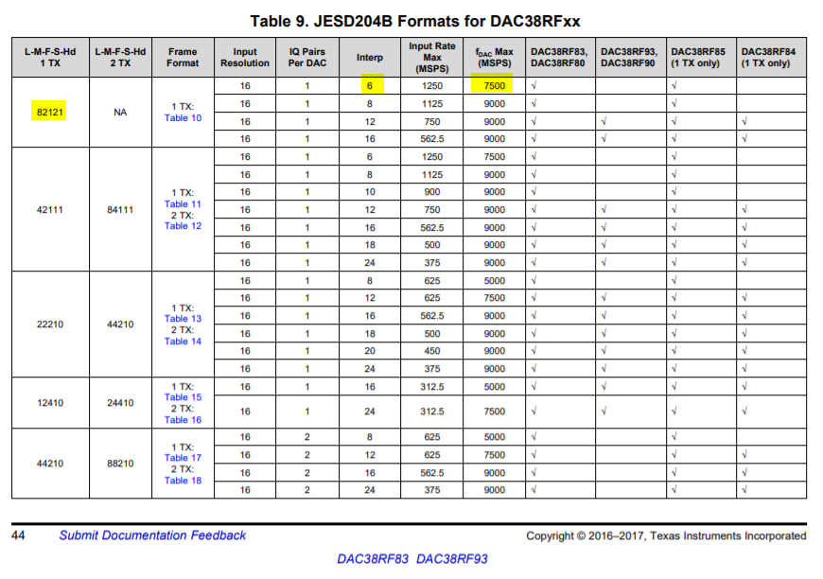The image size is (823, 579).
Task: Click the page number 44
Action: pos(18,535)
